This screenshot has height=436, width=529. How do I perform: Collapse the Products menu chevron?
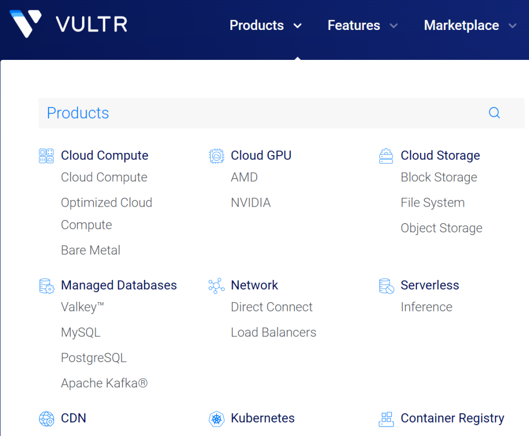(x=297, y=26)
